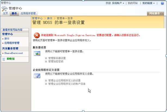Select the 操作 top tab
This screenshot has height=112, width=167.
click(14, 14)
